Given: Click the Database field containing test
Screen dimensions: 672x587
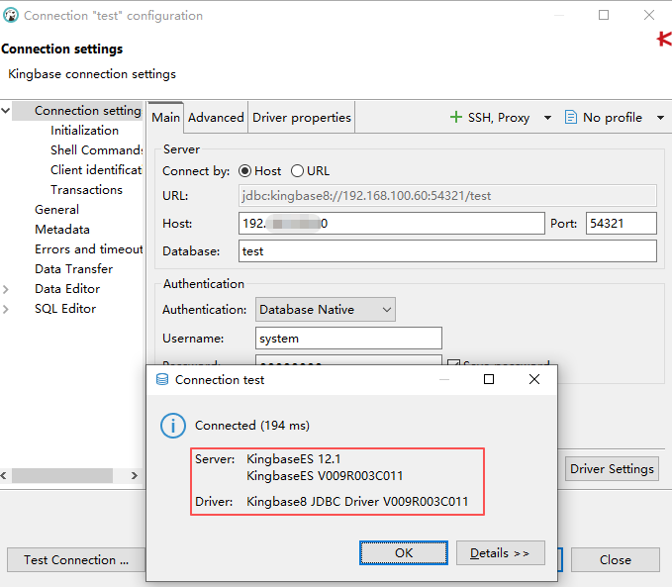Looking at the screenshot, I should click(447, 250).
